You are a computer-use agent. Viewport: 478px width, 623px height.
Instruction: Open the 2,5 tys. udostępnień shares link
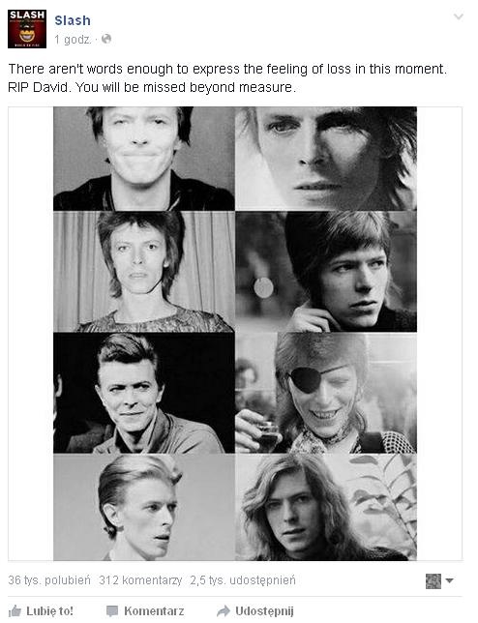coord(243,580)
